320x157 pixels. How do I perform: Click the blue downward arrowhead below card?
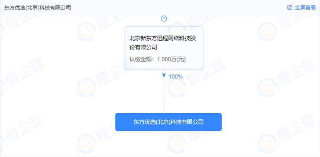[164, 75]
